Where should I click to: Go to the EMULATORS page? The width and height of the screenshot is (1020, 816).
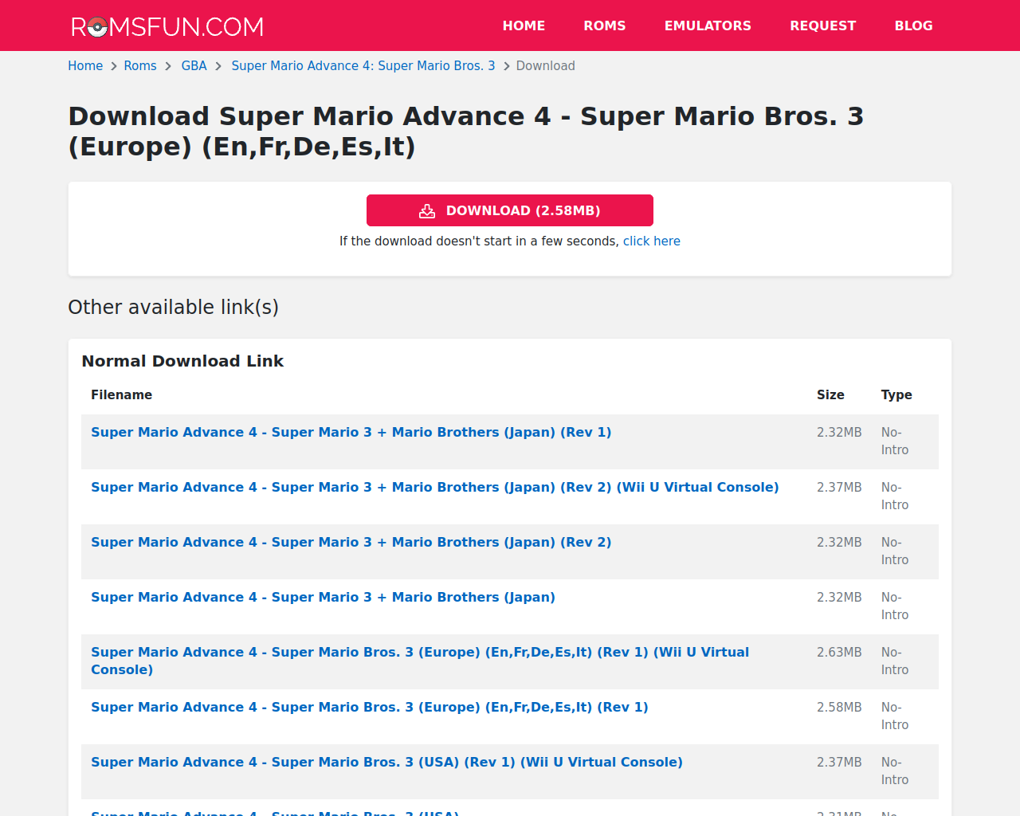708,25
